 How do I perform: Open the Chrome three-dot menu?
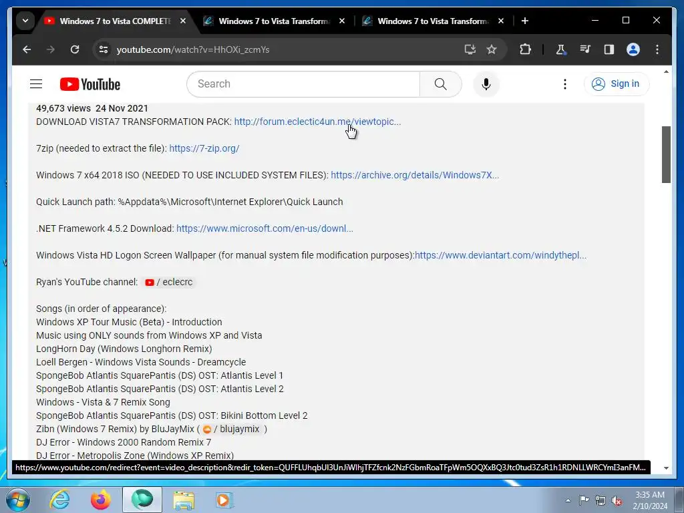click(657, 49)
